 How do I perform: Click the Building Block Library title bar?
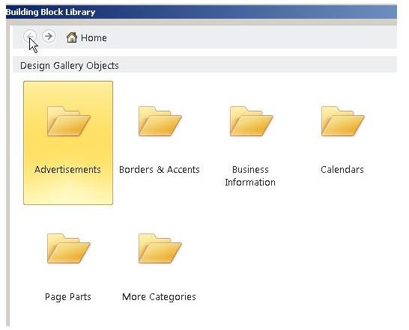pos(202,12)
